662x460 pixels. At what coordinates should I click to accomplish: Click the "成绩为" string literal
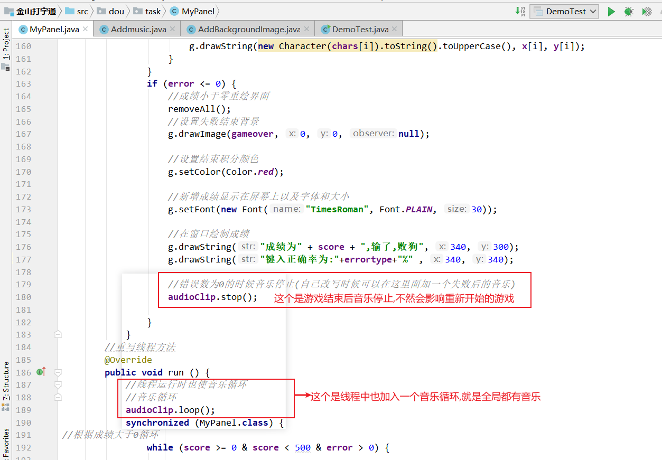(281, 247)
